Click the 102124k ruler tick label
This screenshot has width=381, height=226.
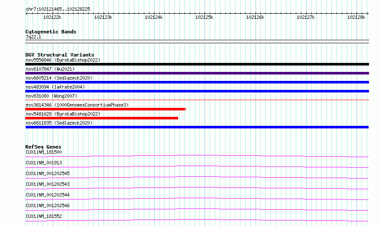(154, 17)
